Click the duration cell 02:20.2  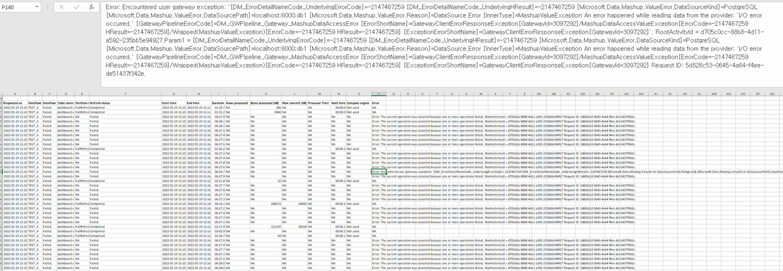(218, 149)
